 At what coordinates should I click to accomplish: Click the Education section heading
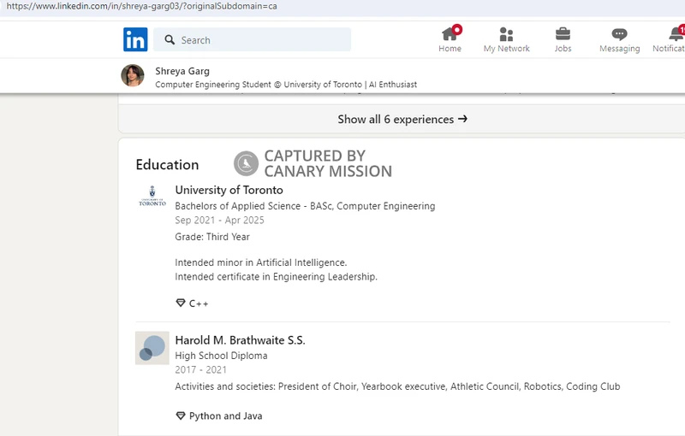pyautogui.click(x=167, y=165)
